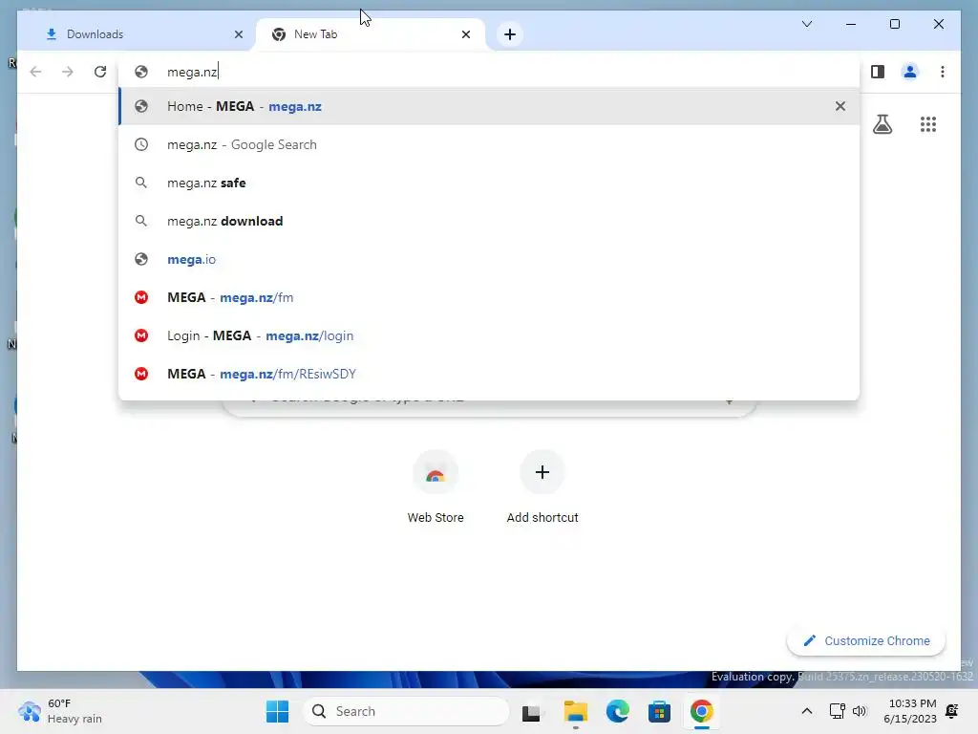Select Home - MEGA - mega.nz suggestion
The height and width of the screenshot is (734, 978).
point(489,106)
